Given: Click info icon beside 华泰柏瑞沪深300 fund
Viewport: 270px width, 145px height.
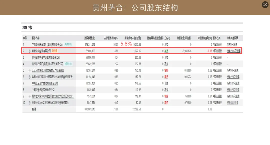Looking at the screenshot, I should point(29,77).
